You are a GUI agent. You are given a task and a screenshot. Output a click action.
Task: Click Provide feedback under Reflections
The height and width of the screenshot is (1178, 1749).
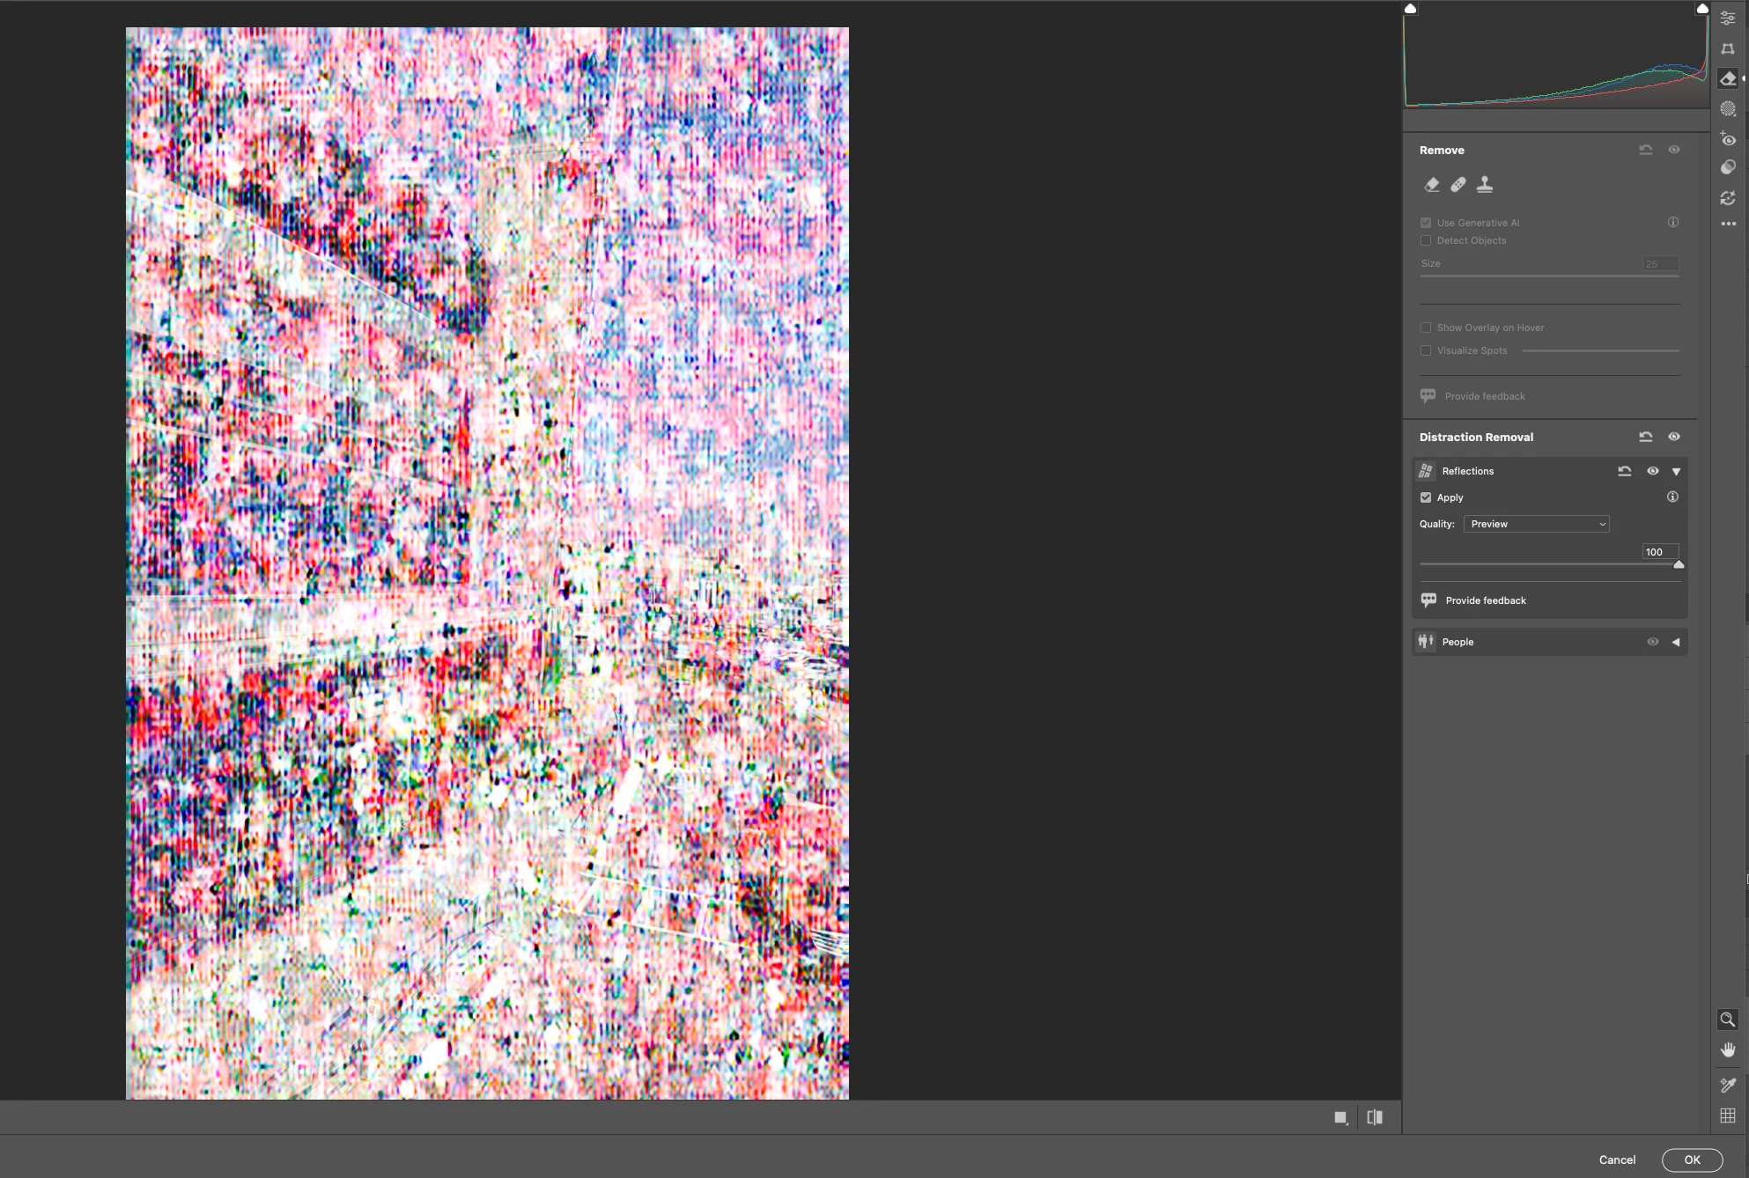(1486, 600)
